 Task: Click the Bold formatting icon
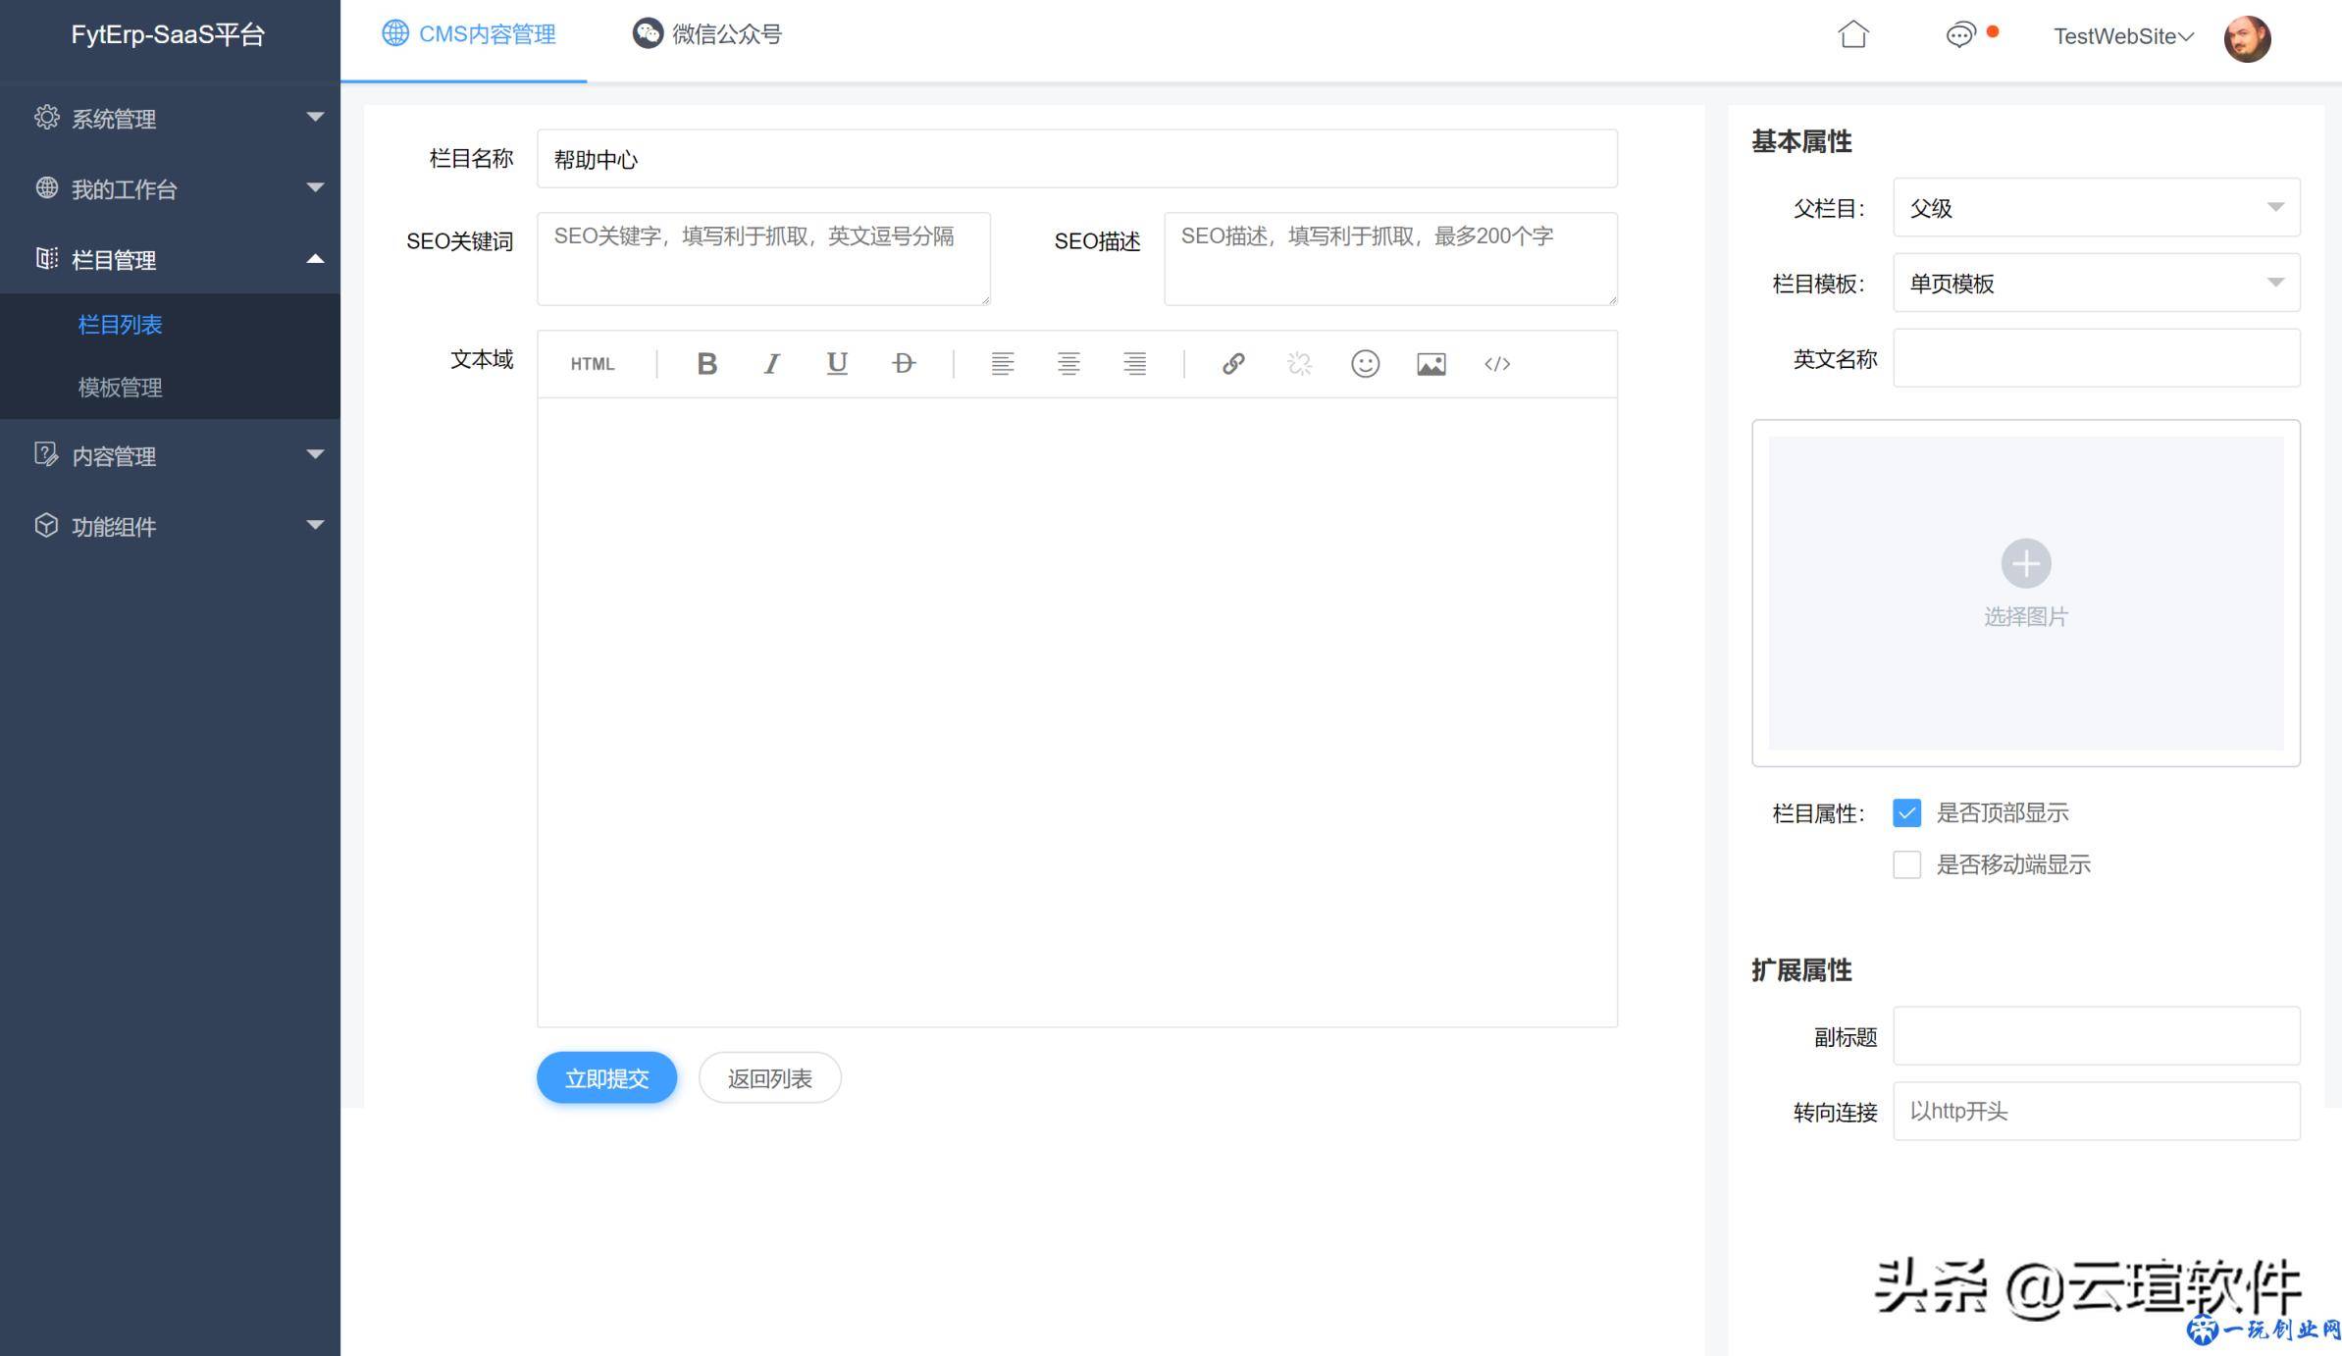coord(705,363)
